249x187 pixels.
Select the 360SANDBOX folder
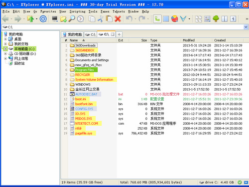click(x=85, y=50)
